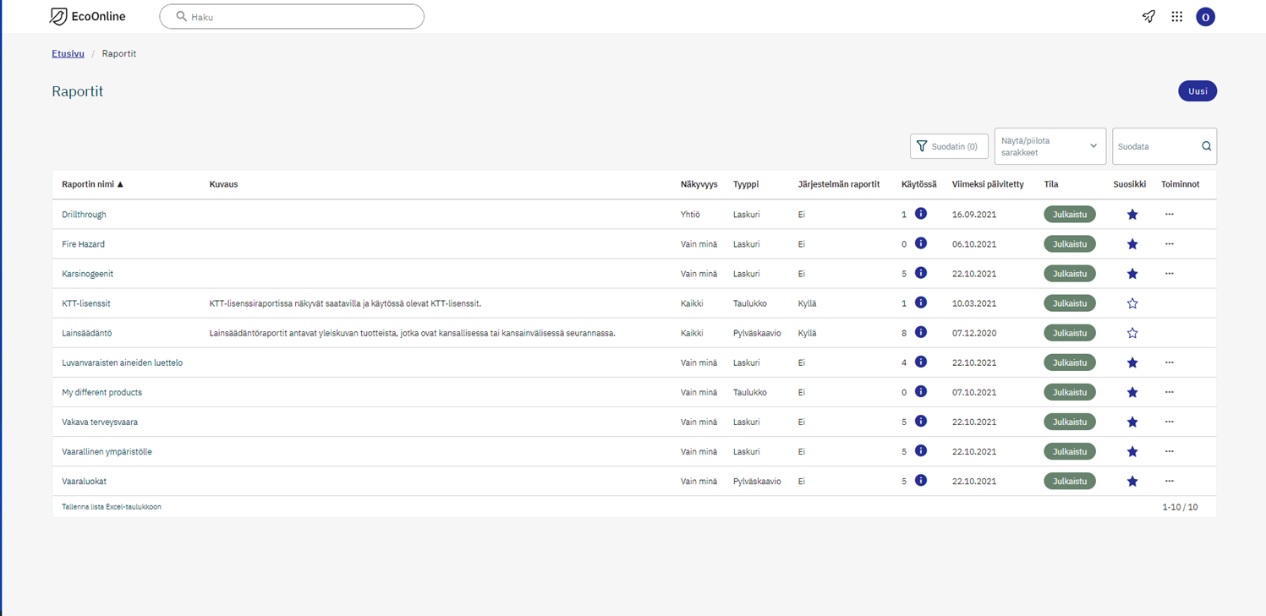
Task: Unfavorite the Drillthrough report star
Action: pos(1132,215)
